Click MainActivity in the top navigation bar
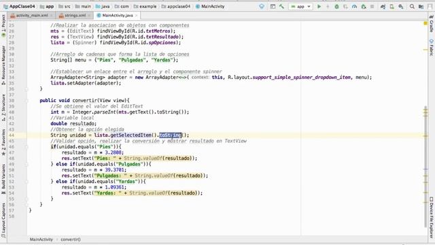Screen dimensions: 435x245 point(210,6)
